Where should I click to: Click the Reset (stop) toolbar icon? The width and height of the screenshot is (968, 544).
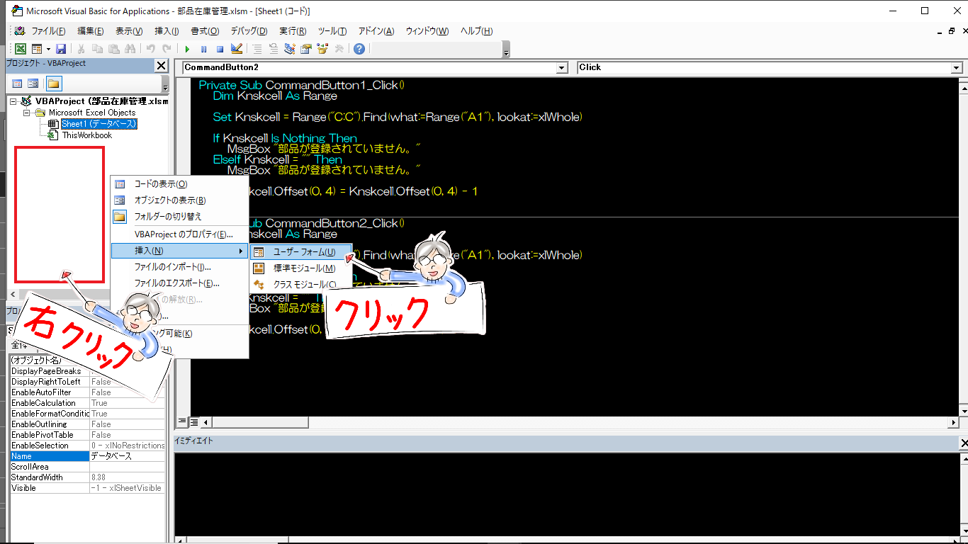220,49
